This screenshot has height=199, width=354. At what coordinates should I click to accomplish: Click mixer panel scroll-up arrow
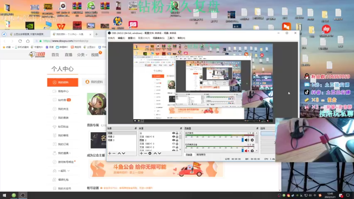pos(257,133)
